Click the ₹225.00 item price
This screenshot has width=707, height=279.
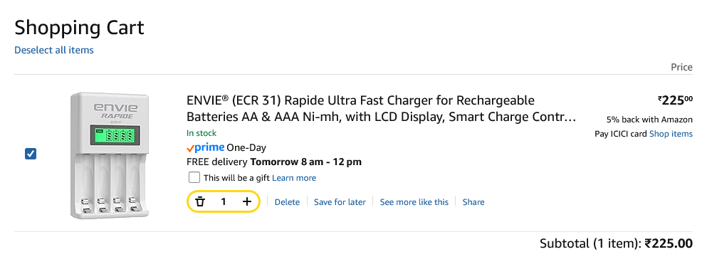(x=675, y=100)
